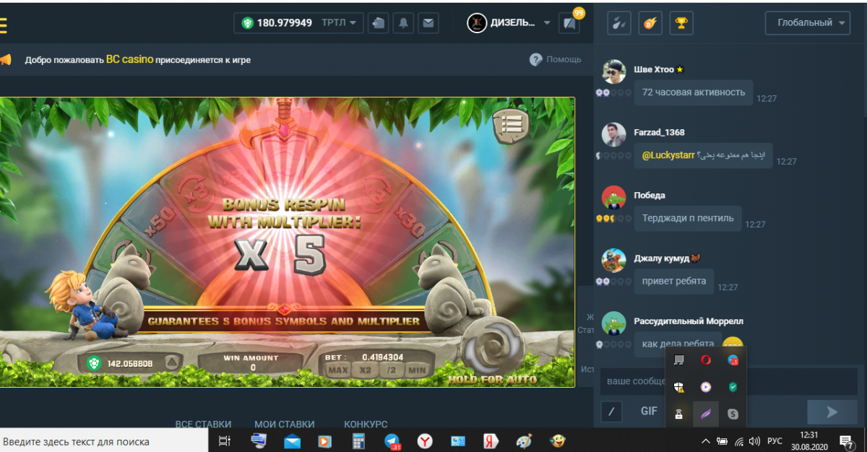867x452 pixels.
Task: Open the Глобальный chat room dropdown
Action: coord(806,23)
